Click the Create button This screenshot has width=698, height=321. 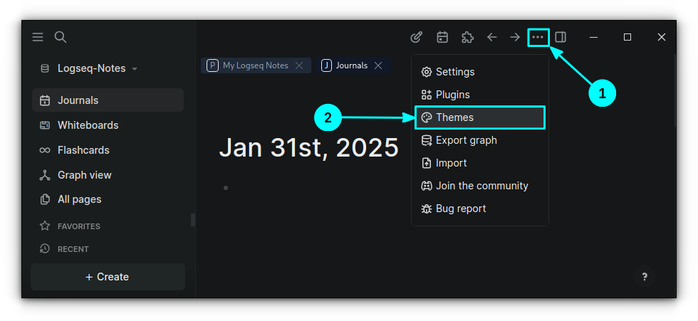tap(108, 277)
